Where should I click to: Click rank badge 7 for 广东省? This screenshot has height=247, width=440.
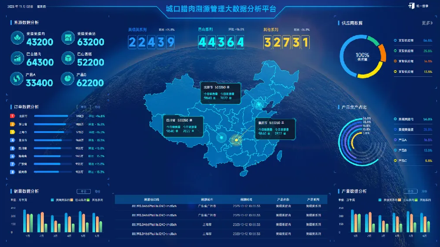(x=12, y=164)
